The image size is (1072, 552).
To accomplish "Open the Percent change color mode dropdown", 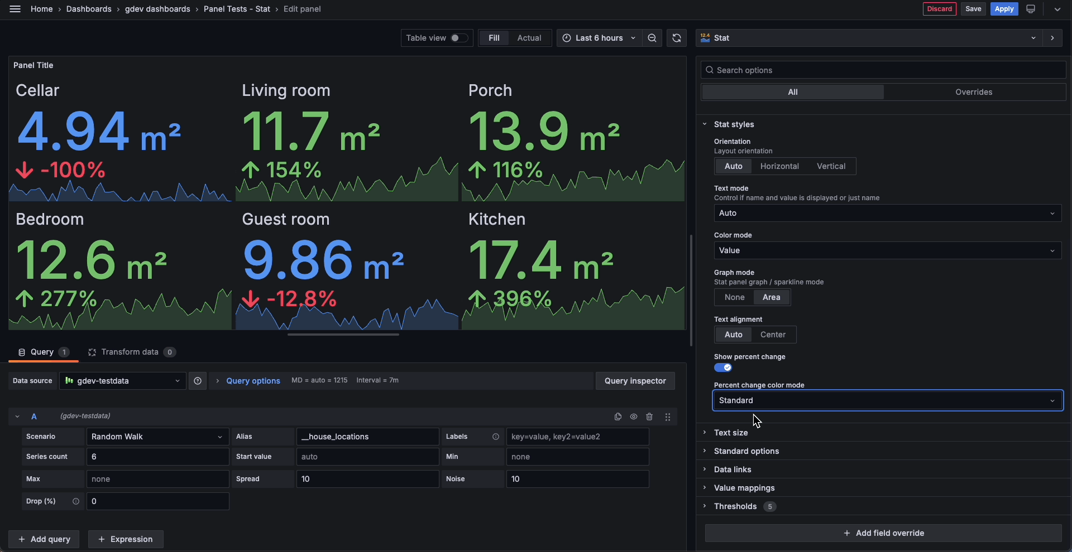I will pos(888,400).
